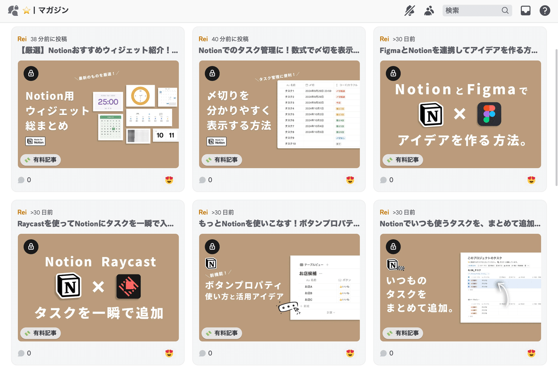Click the 40 分前に投稿 timestamp
This screenshot has height=372, width=558.
pyautogui.click(x=230, y=39)
